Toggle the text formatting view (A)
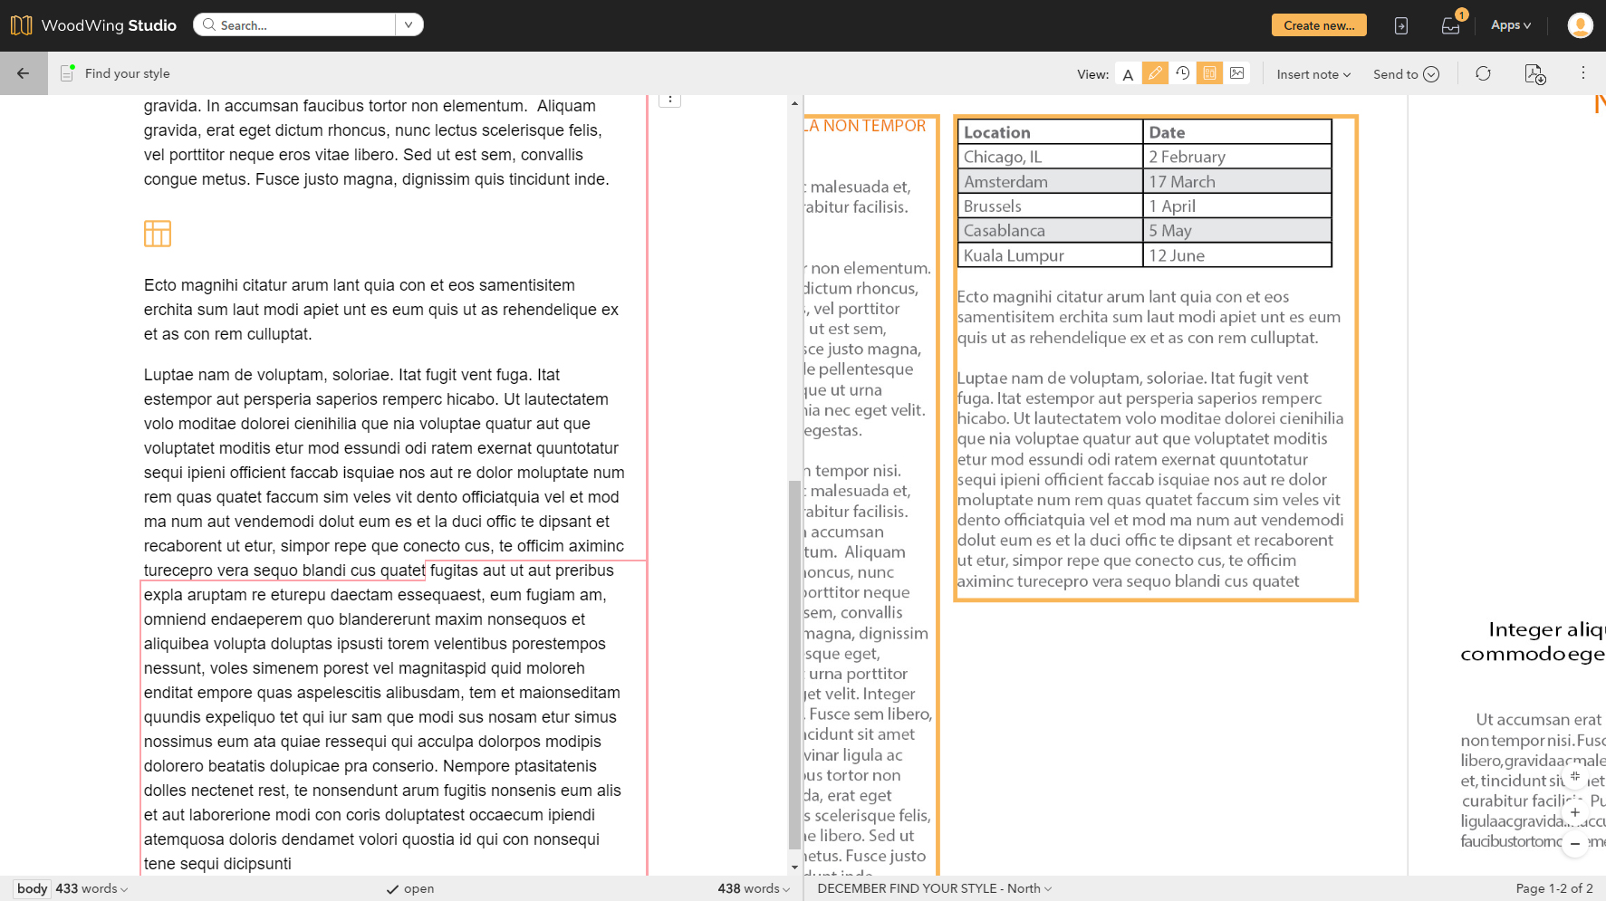 (x=1128, y=74)
